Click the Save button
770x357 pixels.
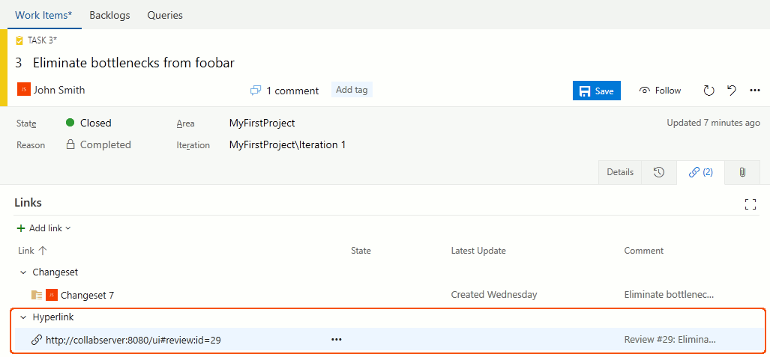point(597,91)
